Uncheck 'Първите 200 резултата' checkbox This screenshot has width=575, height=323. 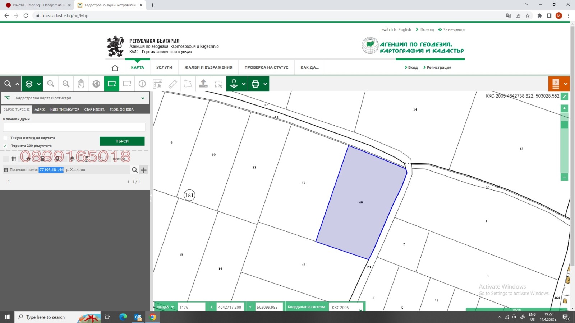5,146
